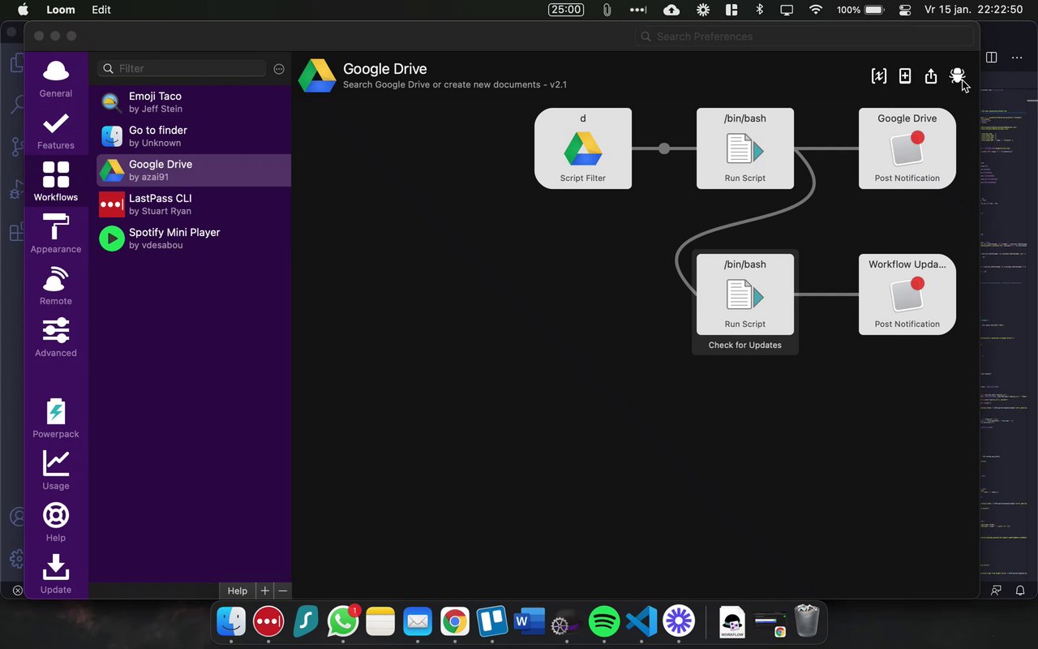Click the date and time in menu bar

tap(973, 10)
